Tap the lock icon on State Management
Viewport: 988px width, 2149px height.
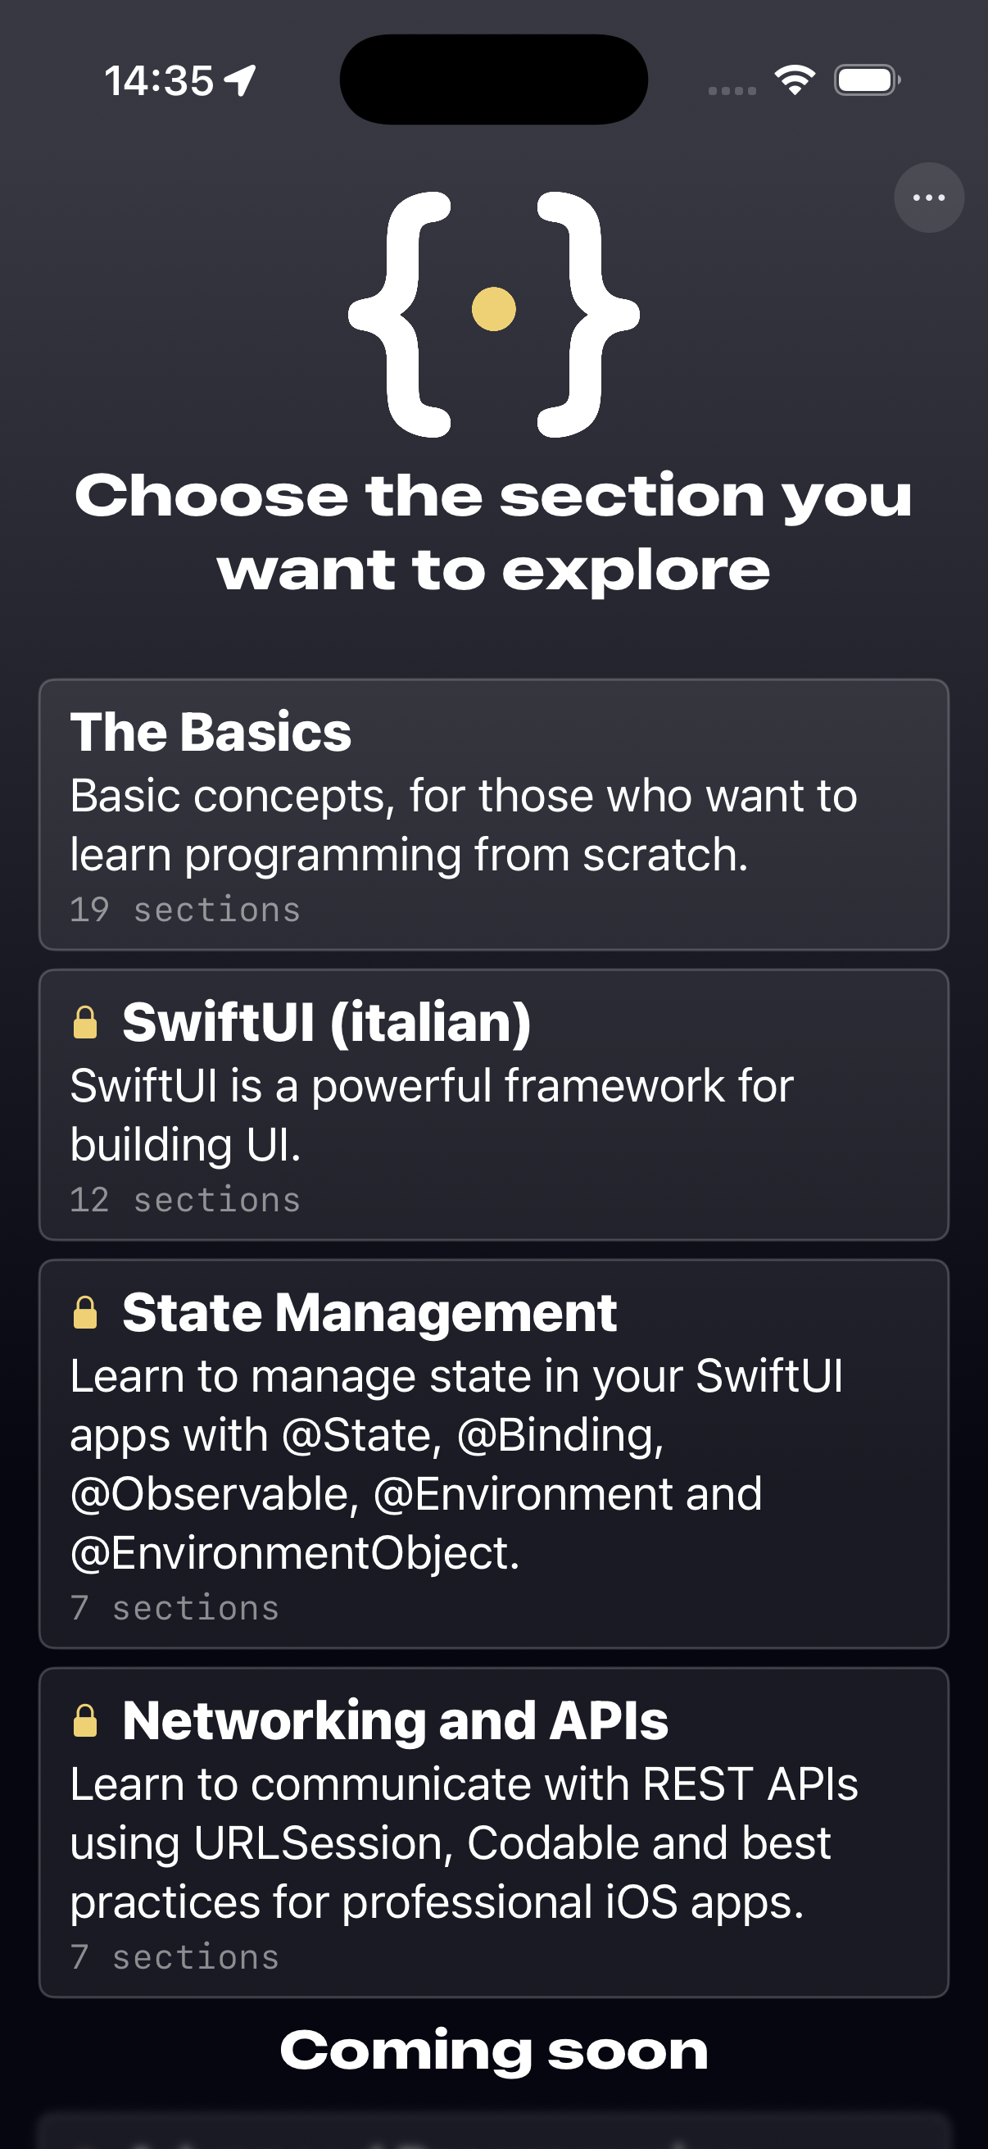(x=86, y=1311)
